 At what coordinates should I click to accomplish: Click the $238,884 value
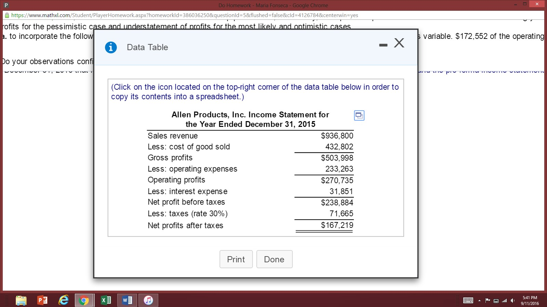[x=337, y=203]
